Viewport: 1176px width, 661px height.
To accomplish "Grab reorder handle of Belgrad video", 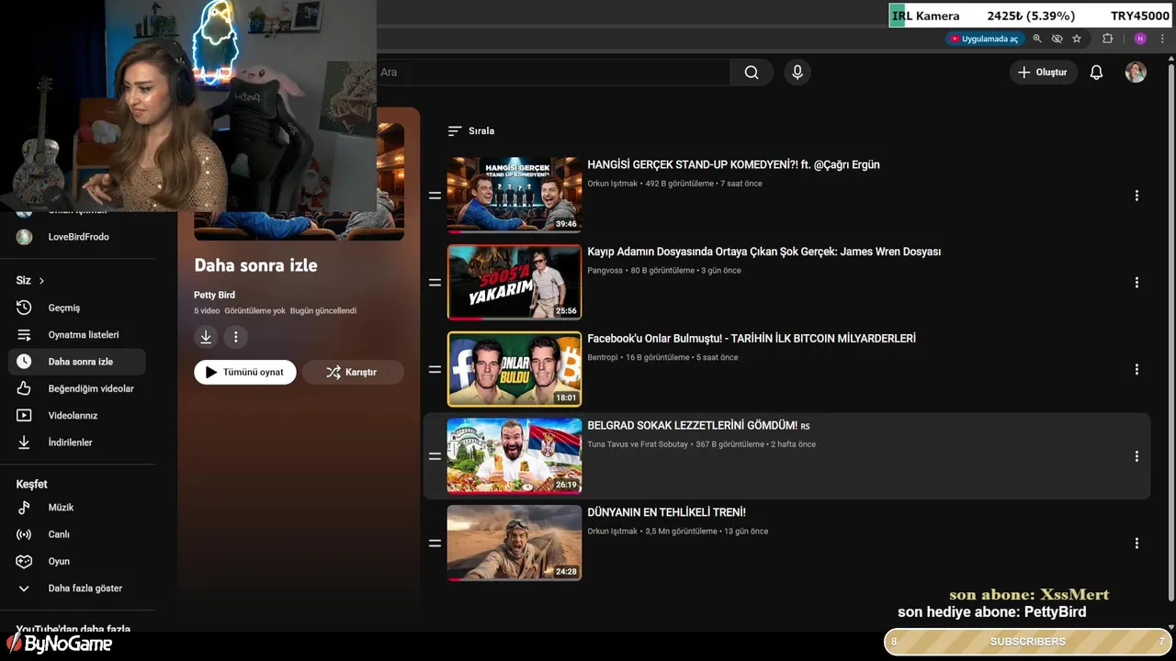I will click(435, 456).
